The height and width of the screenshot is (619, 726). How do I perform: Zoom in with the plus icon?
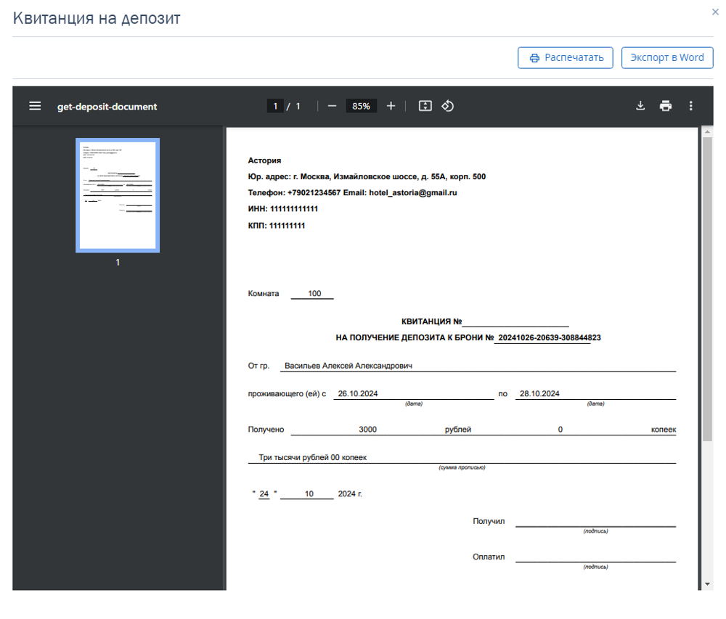click(x=391, y=106)
